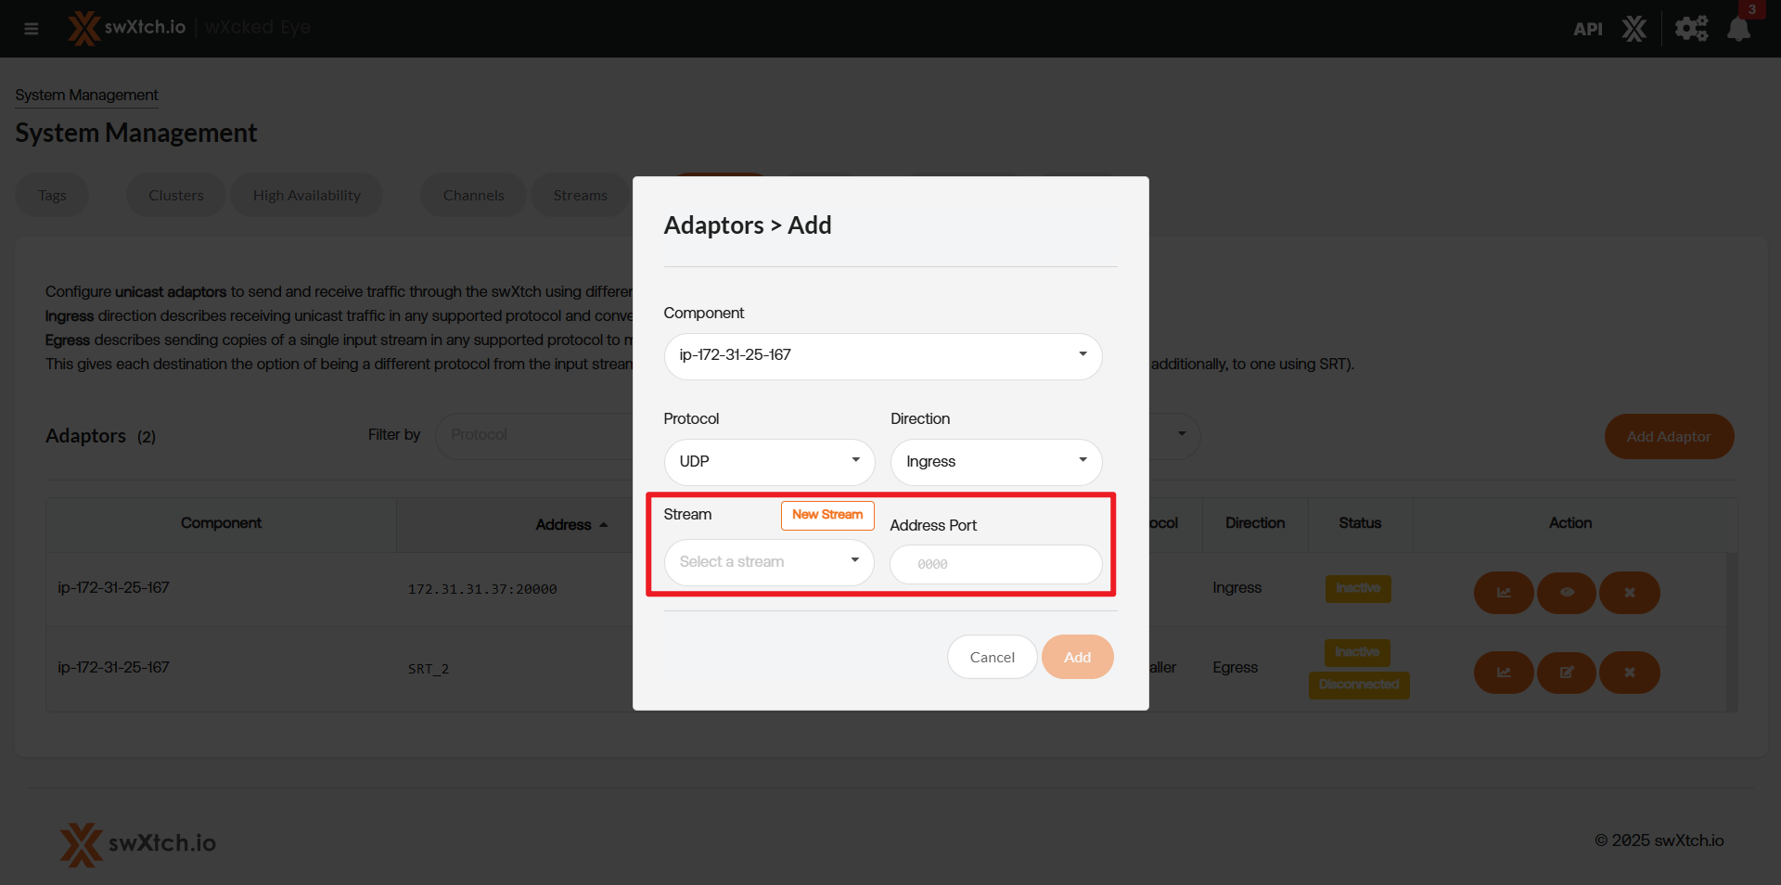Click the Add button in the dialog
The image size is (1781, 885).
1077,657
